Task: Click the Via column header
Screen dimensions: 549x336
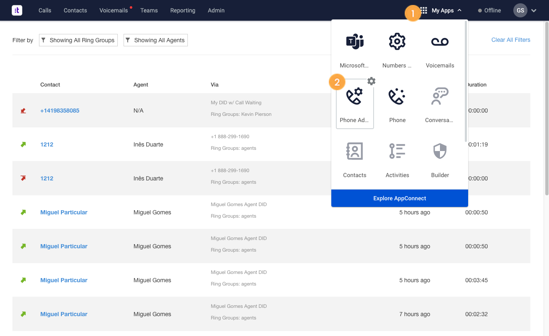Action: (214, 84)
